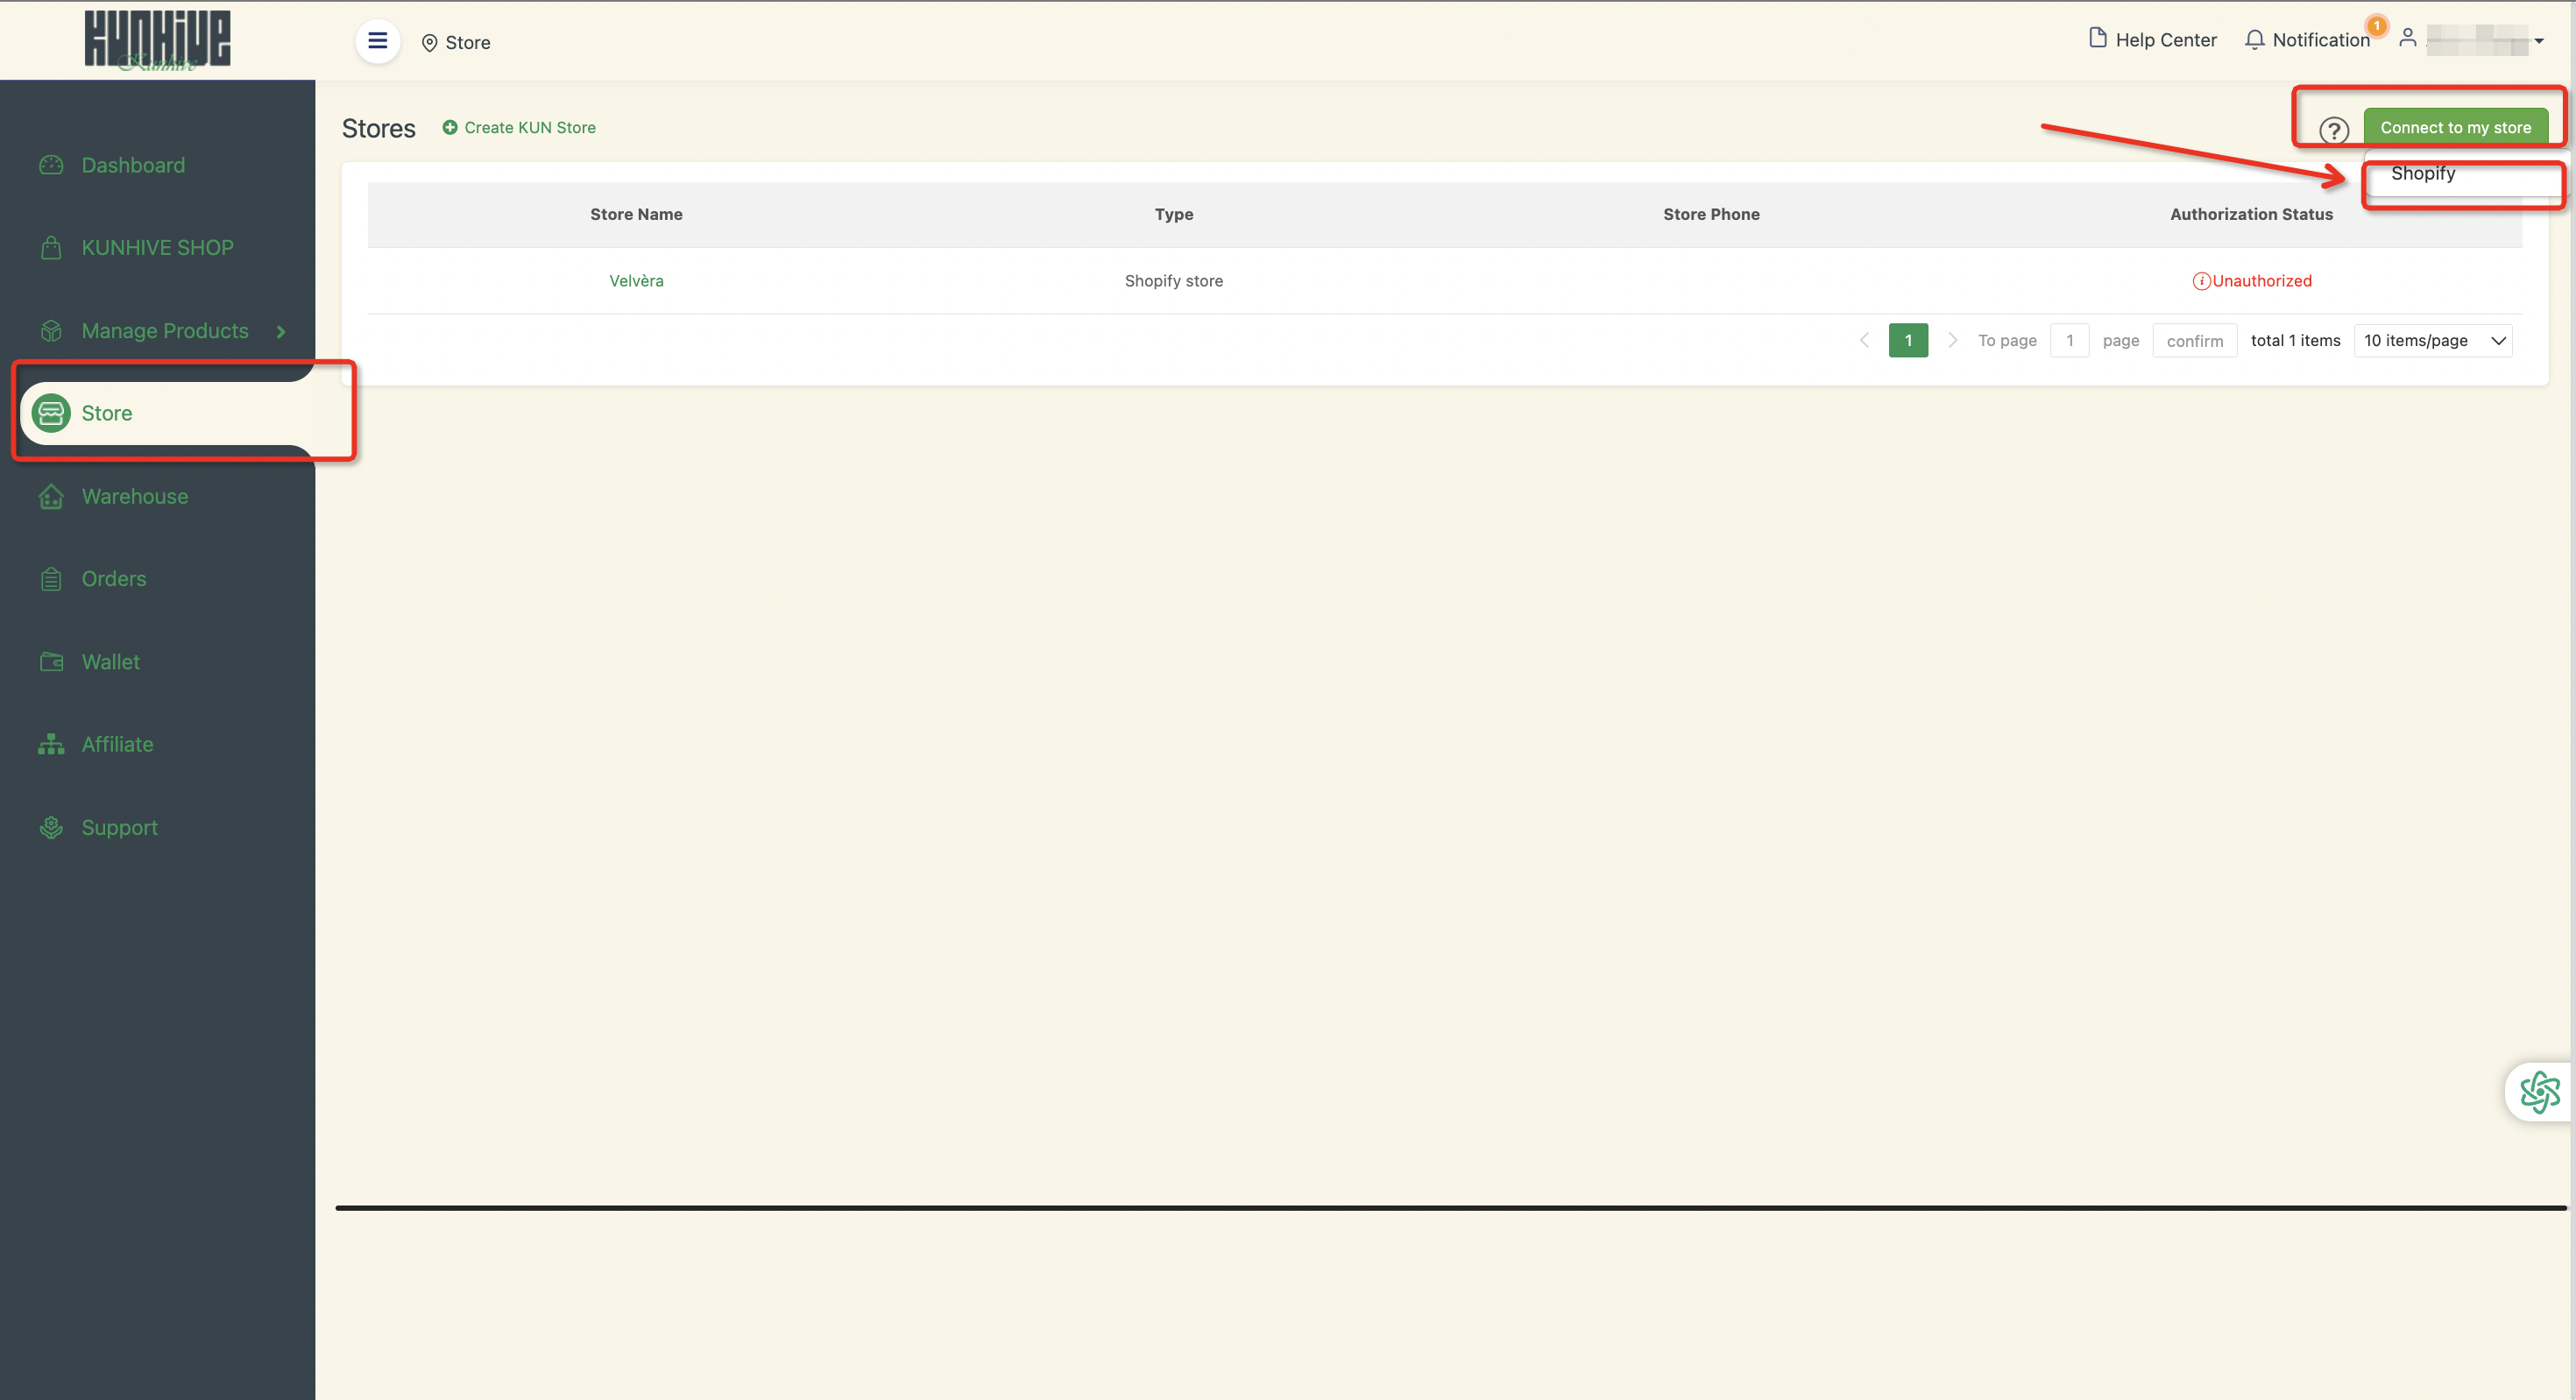Image resolution: width=2576 pixels, height=1400 pixels.
Task: Click the Affiliate network icon
Action: (x=51, y=745)
